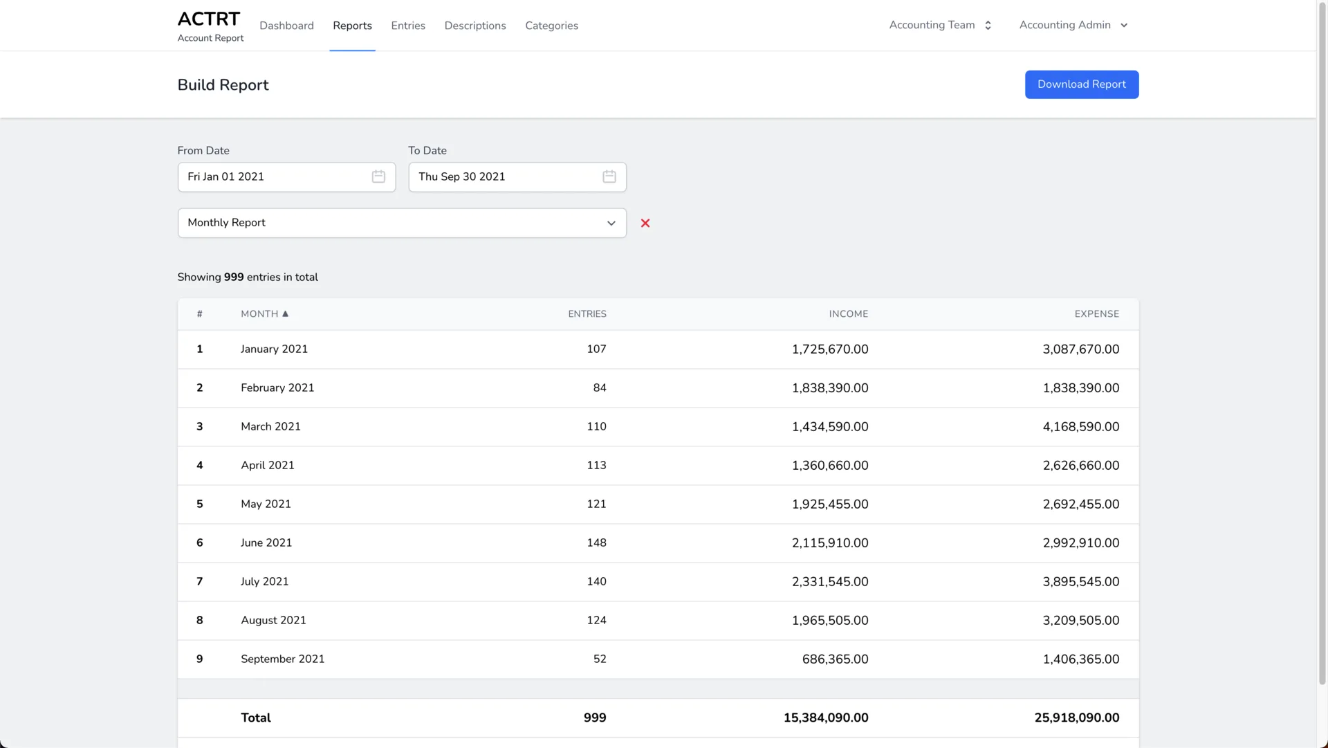This screenshot has width=1328, height=748.
Task: Click the To Date input field
Action: [517, 177]
